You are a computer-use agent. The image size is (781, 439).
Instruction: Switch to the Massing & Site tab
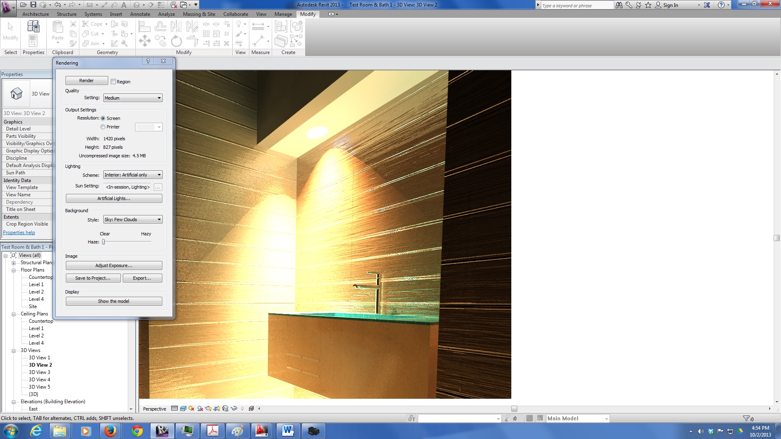tap(199, 14)
